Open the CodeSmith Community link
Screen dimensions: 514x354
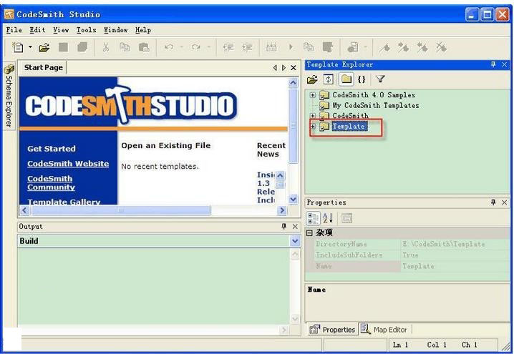[x=51, y=183]
